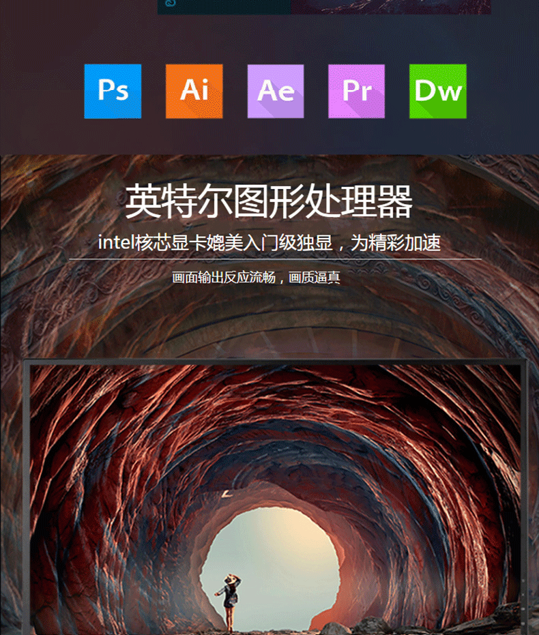Open the purple Premiere Pr icon
Viewport: 539px width, 635px height.
pos(356,91)
